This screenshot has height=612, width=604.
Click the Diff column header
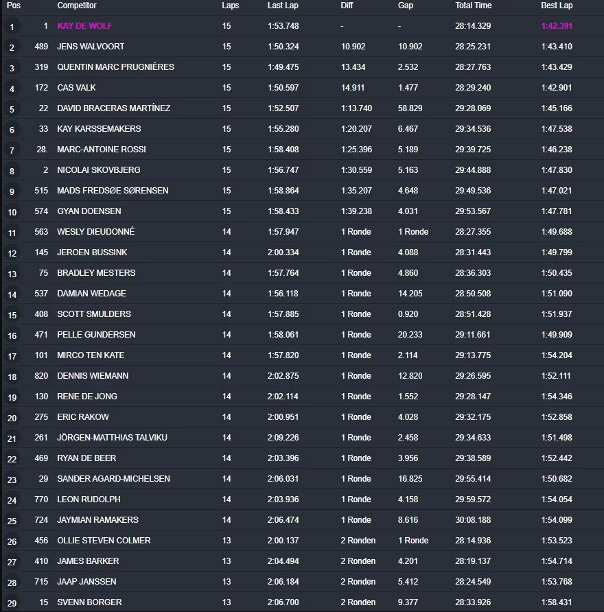click(x=347, y=5)
